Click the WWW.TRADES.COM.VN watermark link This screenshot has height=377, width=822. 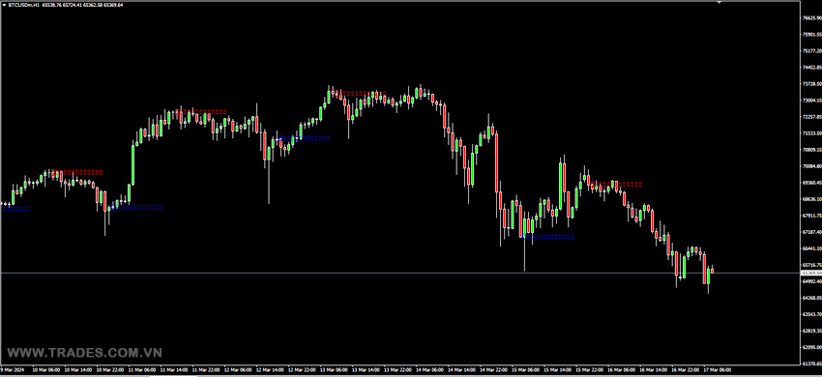pyautogui.click(x=84, y=353)
